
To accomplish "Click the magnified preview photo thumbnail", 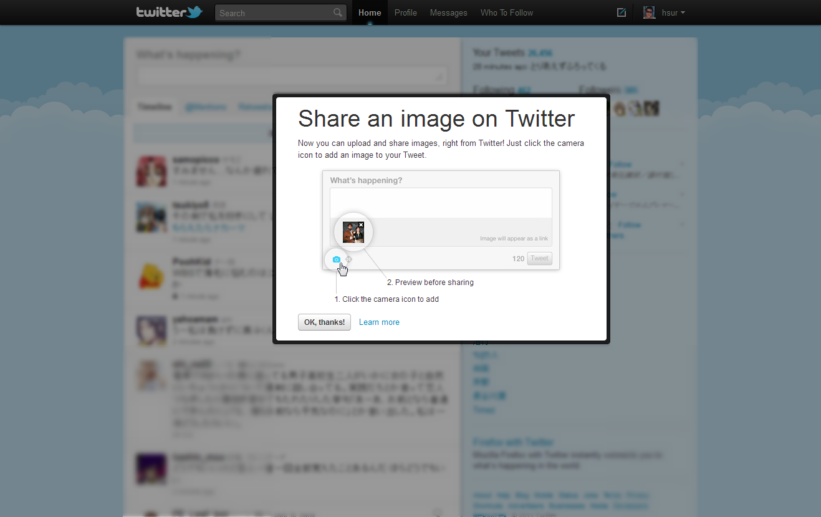I will pos(352,233).
